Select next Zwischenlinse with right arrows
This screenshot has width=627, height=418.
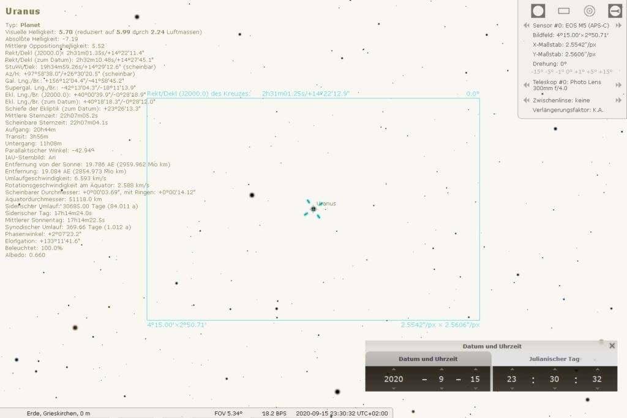(x=618, y=100)
